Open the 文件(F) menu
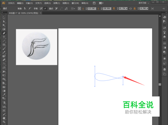The width and height of the screenshot is (168, 125). click(x=11, y=3)
